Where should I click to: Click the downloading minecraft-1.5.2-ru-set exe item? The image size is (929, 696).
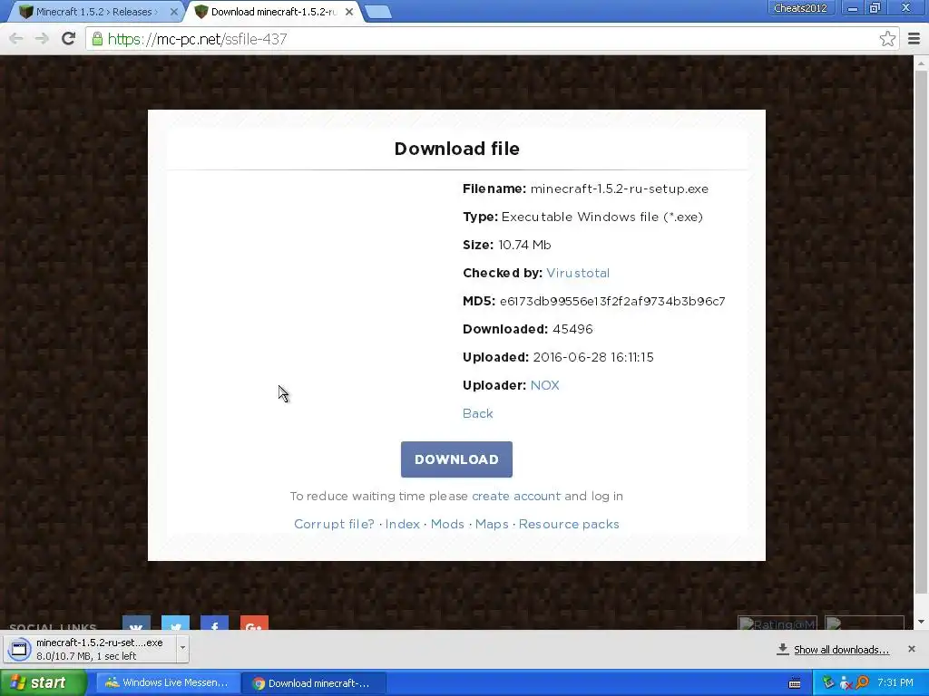[x=89, y=649]
